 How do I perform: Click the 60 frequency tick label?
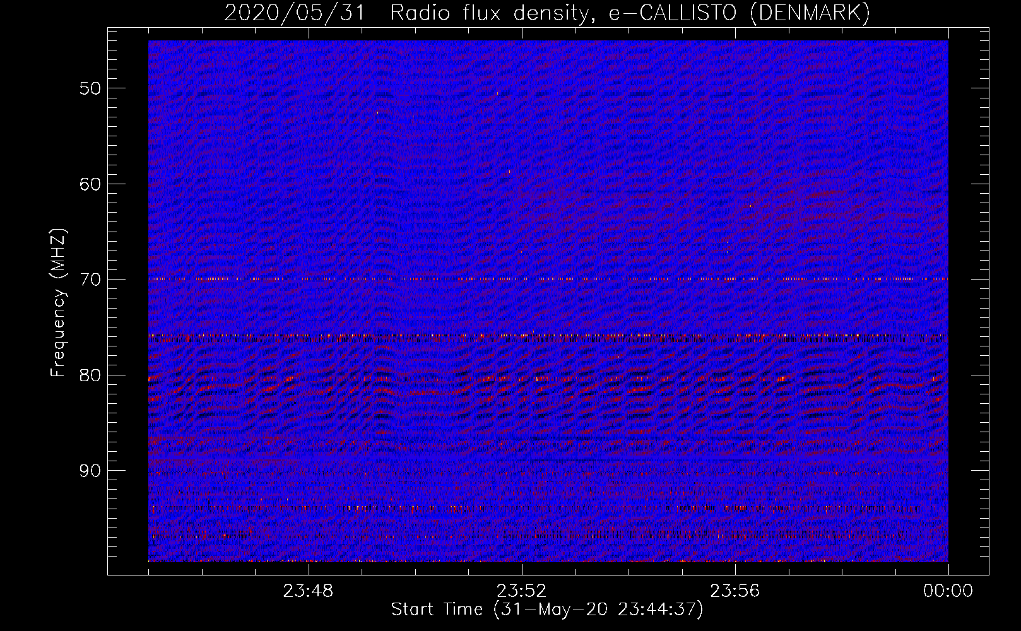90,184
